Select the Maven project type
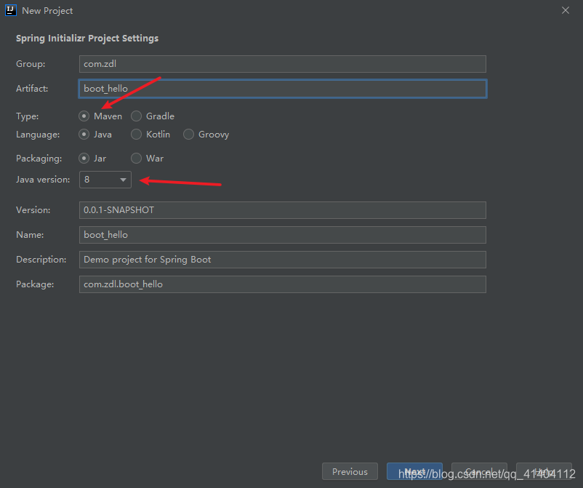 click(x=100, y=116)
